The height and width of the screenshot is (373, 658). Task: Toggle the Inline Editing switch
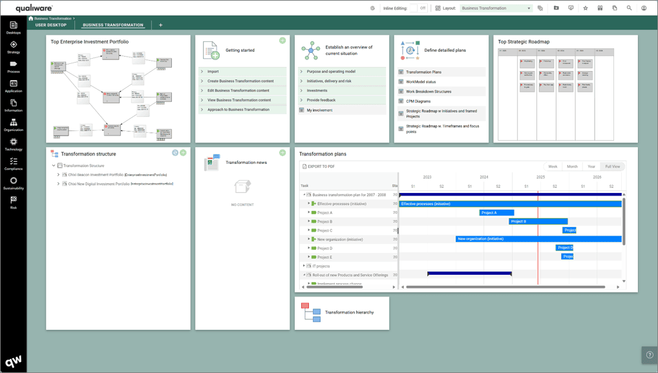418,8
